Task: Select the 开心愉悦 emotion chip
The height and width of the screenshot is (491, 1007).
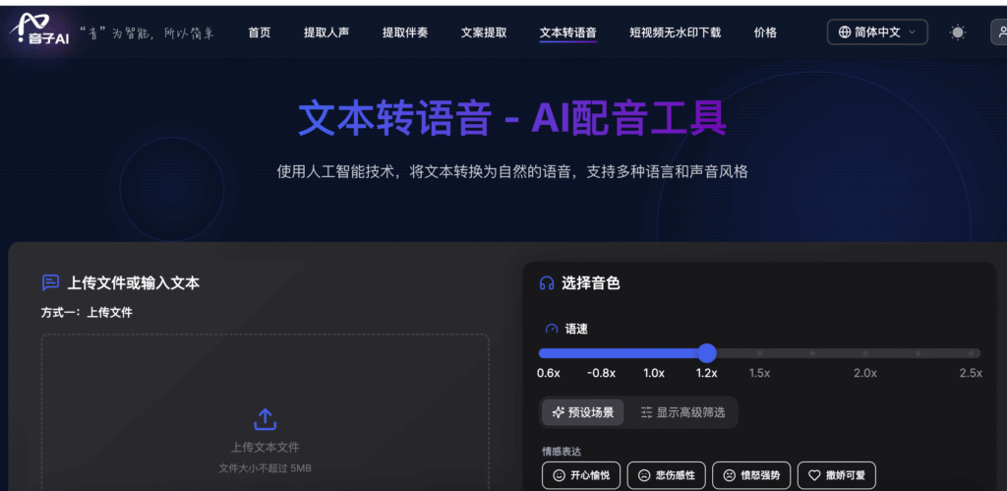Action: pyautogui.click(x=580, y=475)
